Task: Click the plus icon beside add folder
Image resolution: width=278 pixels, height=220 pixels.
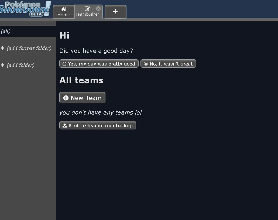Action: point(3,65)
